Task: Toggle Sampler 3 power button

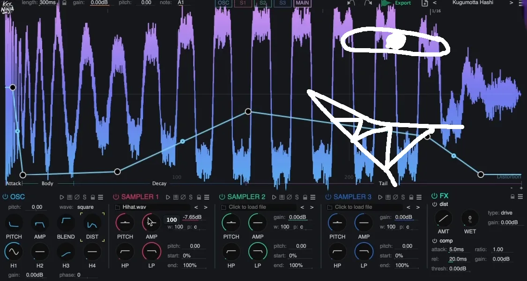Action: (x=328, y=197)
